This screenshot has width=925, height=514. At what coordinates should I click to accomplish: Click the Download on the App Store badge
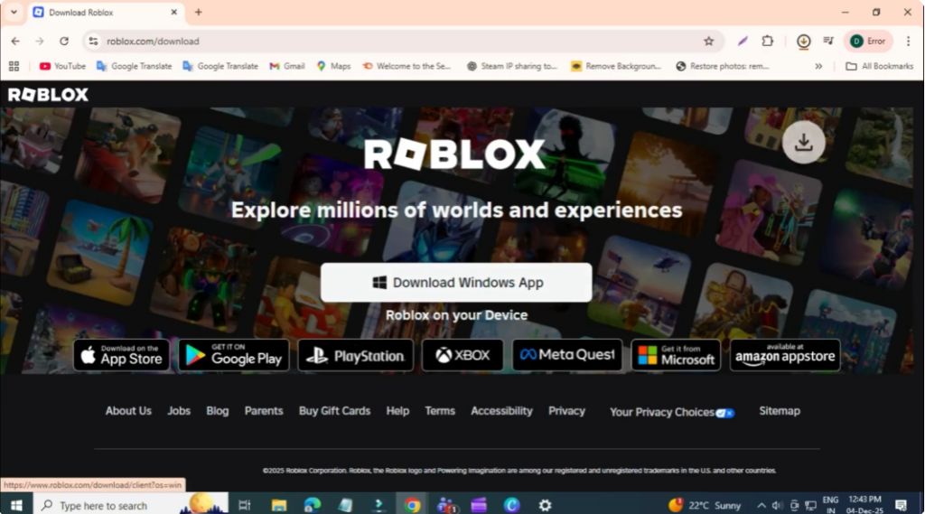pos(122,355)
